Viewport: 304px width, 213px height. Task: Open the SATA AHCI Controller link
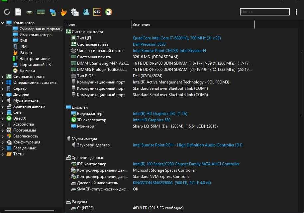[x=186, y=164]
